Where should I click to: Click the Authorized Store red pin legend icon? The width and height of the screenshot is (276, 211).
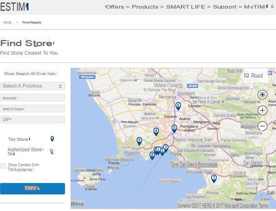click(52, 151)
